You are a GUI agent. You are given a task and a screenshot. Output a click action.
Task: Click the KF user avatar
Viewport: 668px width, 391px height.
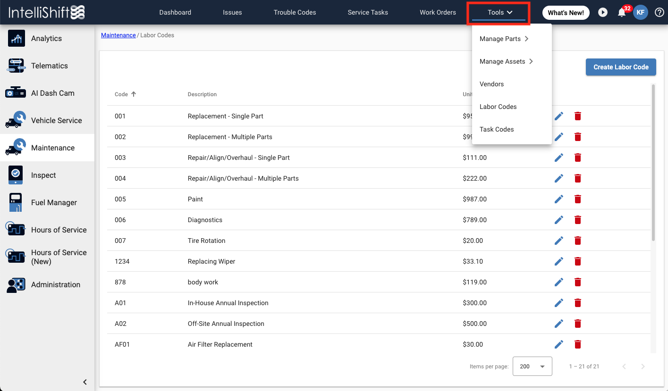coord(641,12)
